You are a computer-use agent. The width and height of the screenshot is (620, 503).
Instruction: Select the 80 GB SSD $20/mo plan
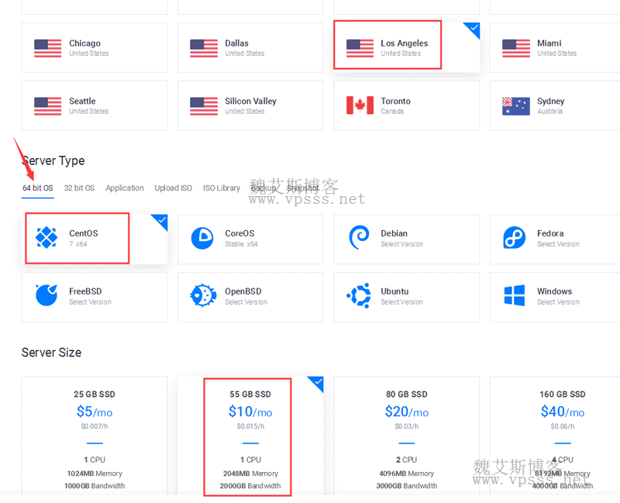click(406, 434)
